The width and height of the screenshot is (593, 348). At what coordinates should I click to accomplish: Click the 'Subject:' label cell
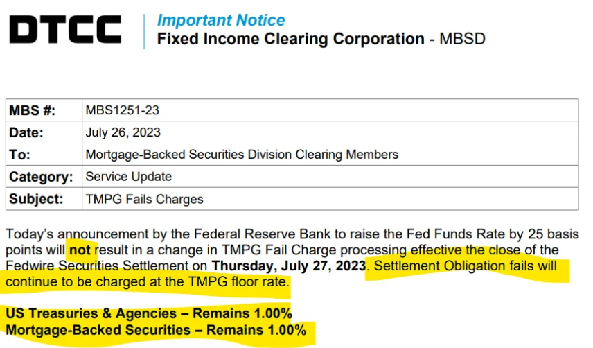(x=44, y=199)
